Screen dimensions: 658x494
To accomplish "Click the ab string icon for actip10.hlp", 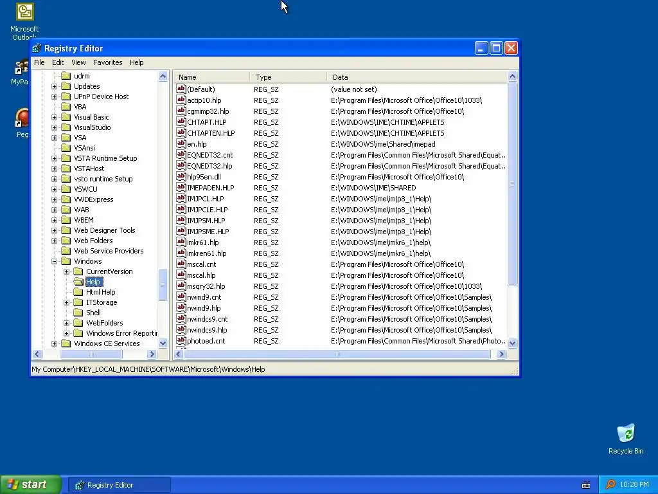I will pos(181,100).
